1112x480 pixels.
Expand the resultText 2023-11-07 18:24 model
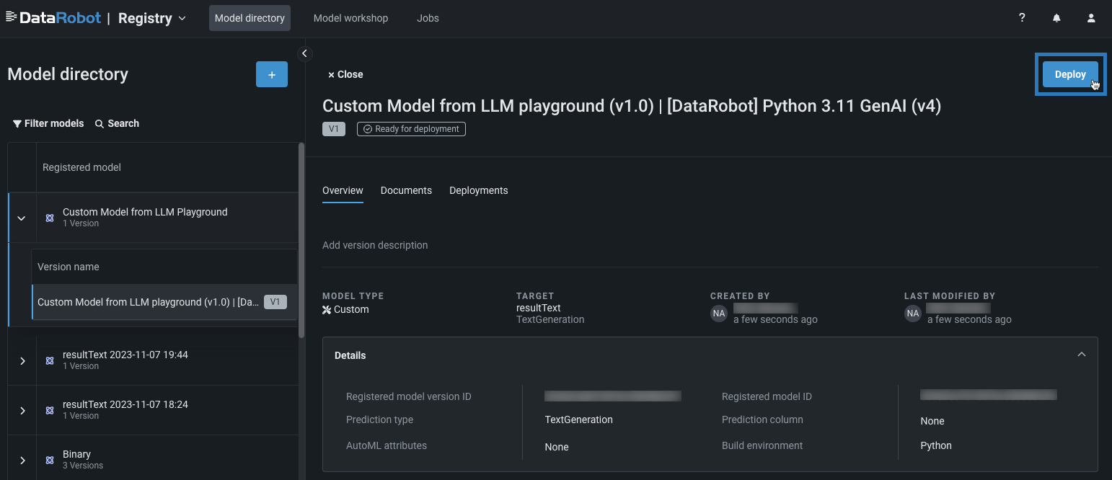click(22, 410)
